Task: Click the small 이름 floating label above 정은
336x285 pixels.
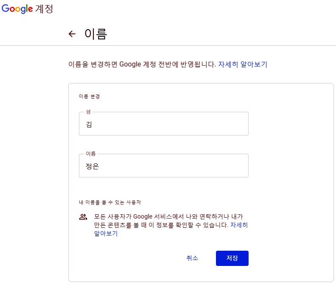Action: [91, 154]
